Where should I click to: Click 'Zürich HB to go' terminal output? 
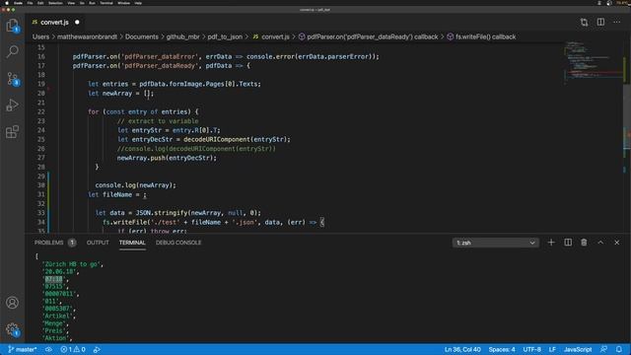pyautogui.click(x=72, y=264)
